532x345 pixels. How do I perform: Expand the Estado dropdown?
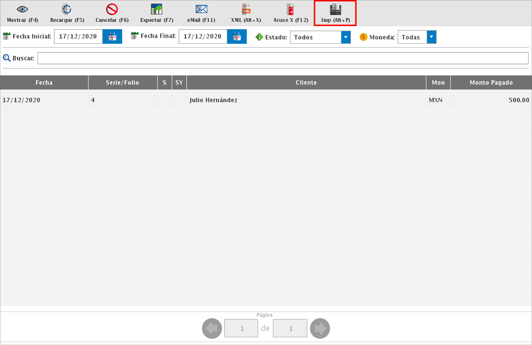(x=346, y=37)
